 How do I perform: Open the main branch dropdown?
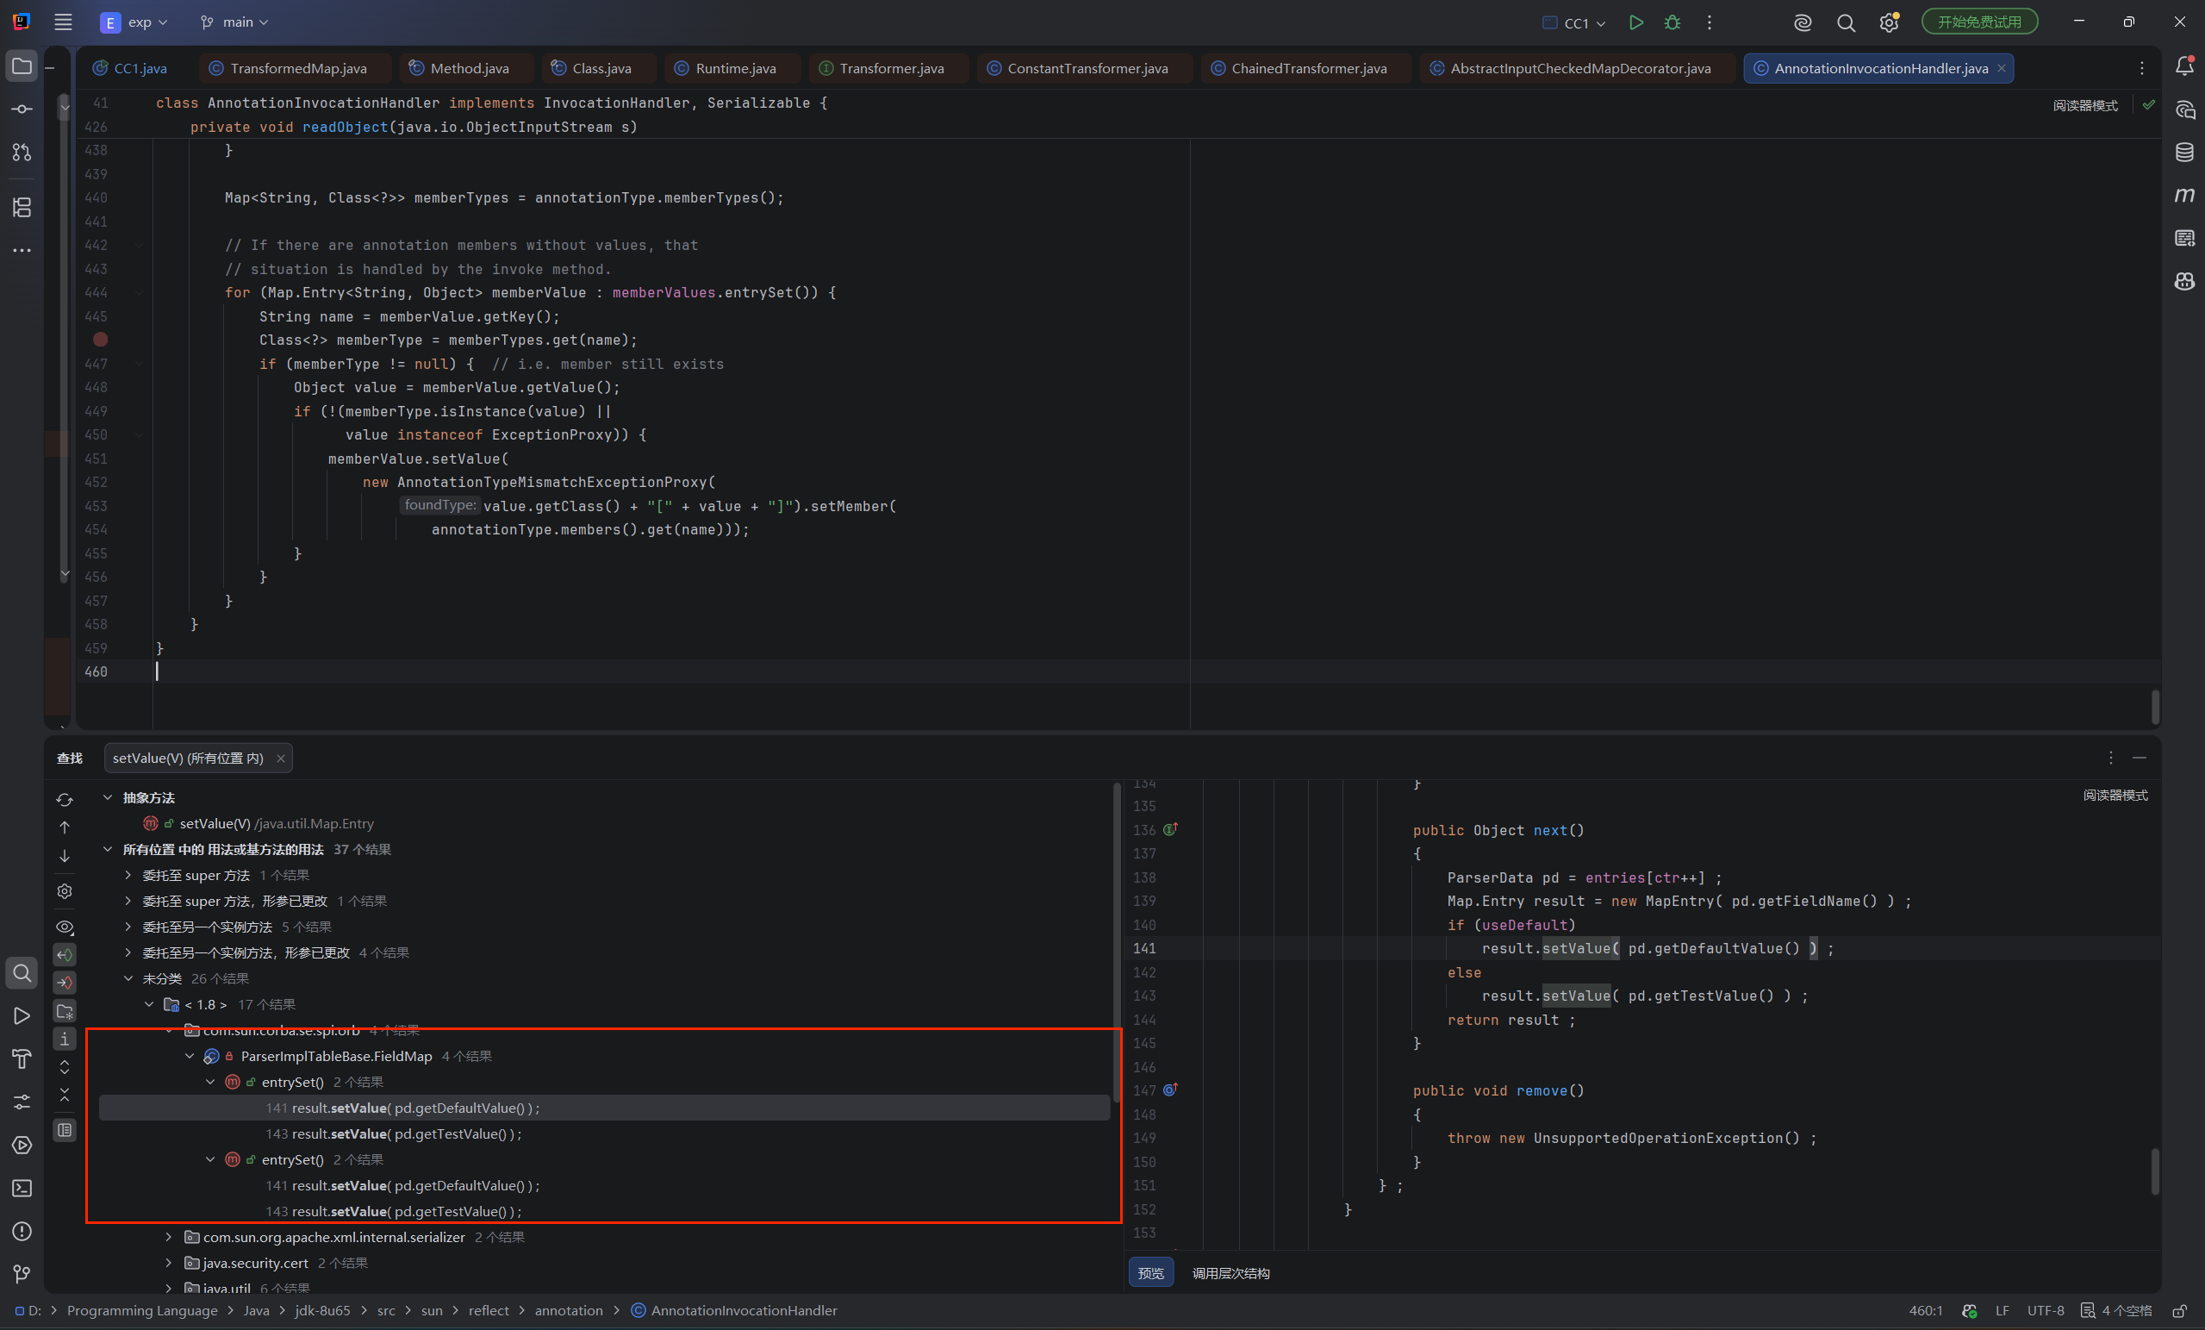click(x=234, y=22)
